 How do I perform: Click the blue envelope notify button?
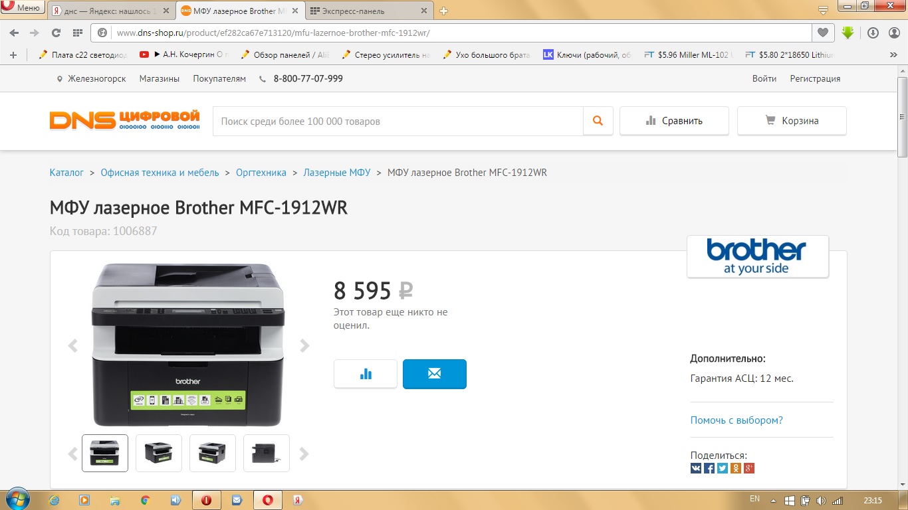point(435,374)
